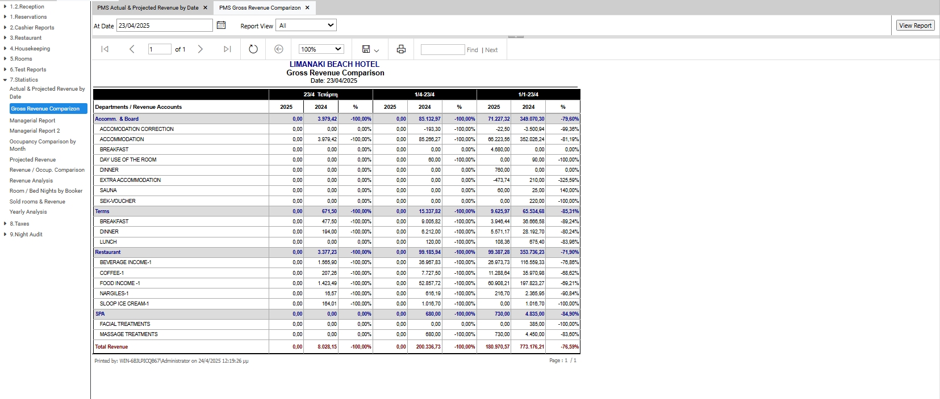Click the Next search link
The height and width of the screenshot is (399, 940).
(x=491, y=50)
